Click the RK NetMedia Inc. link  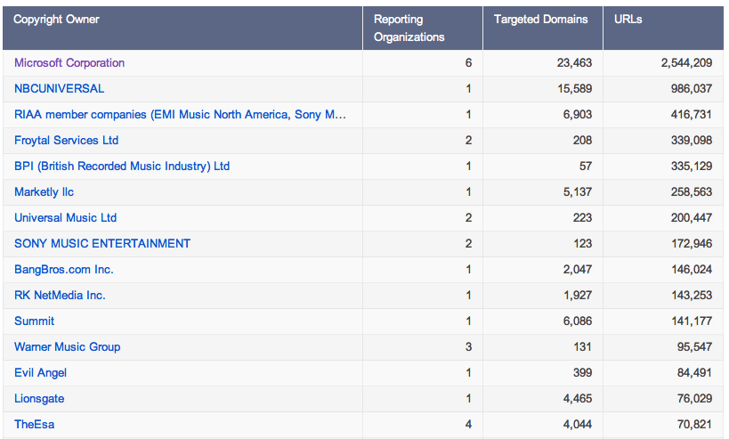pos(60,296)
